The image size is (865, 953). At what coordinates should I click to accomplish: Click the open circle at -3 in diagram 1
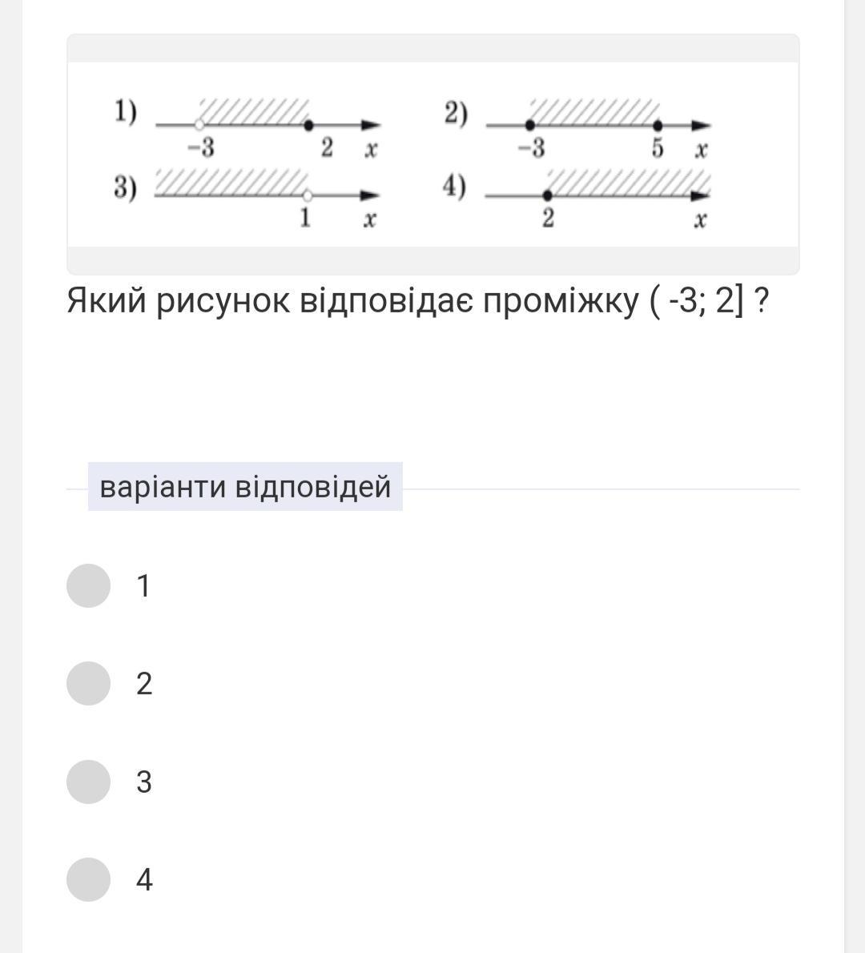pos(199,125)
